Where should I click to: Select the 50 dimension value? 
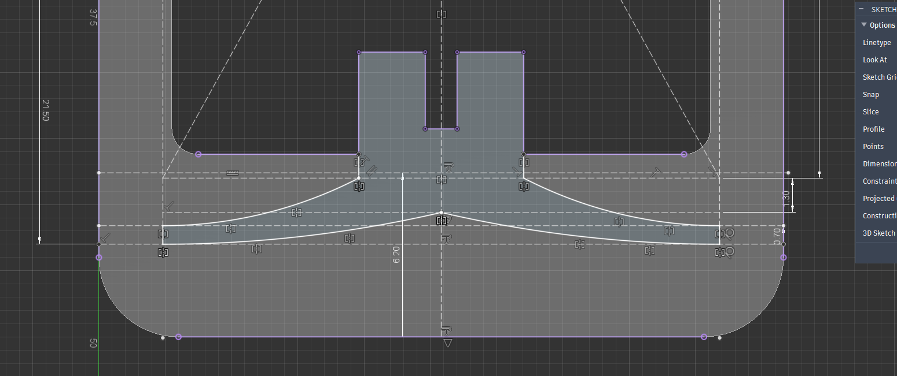click(x=93, y=343)
